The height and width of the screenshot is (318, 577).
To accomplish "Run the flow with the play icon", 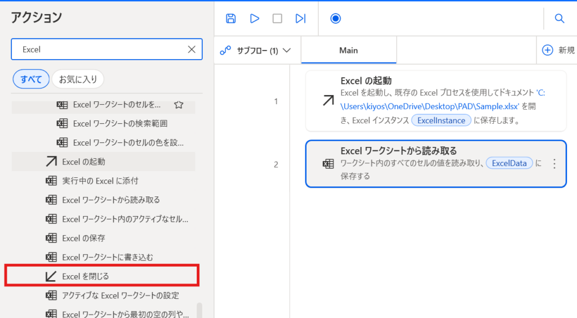I will point(254,19).
